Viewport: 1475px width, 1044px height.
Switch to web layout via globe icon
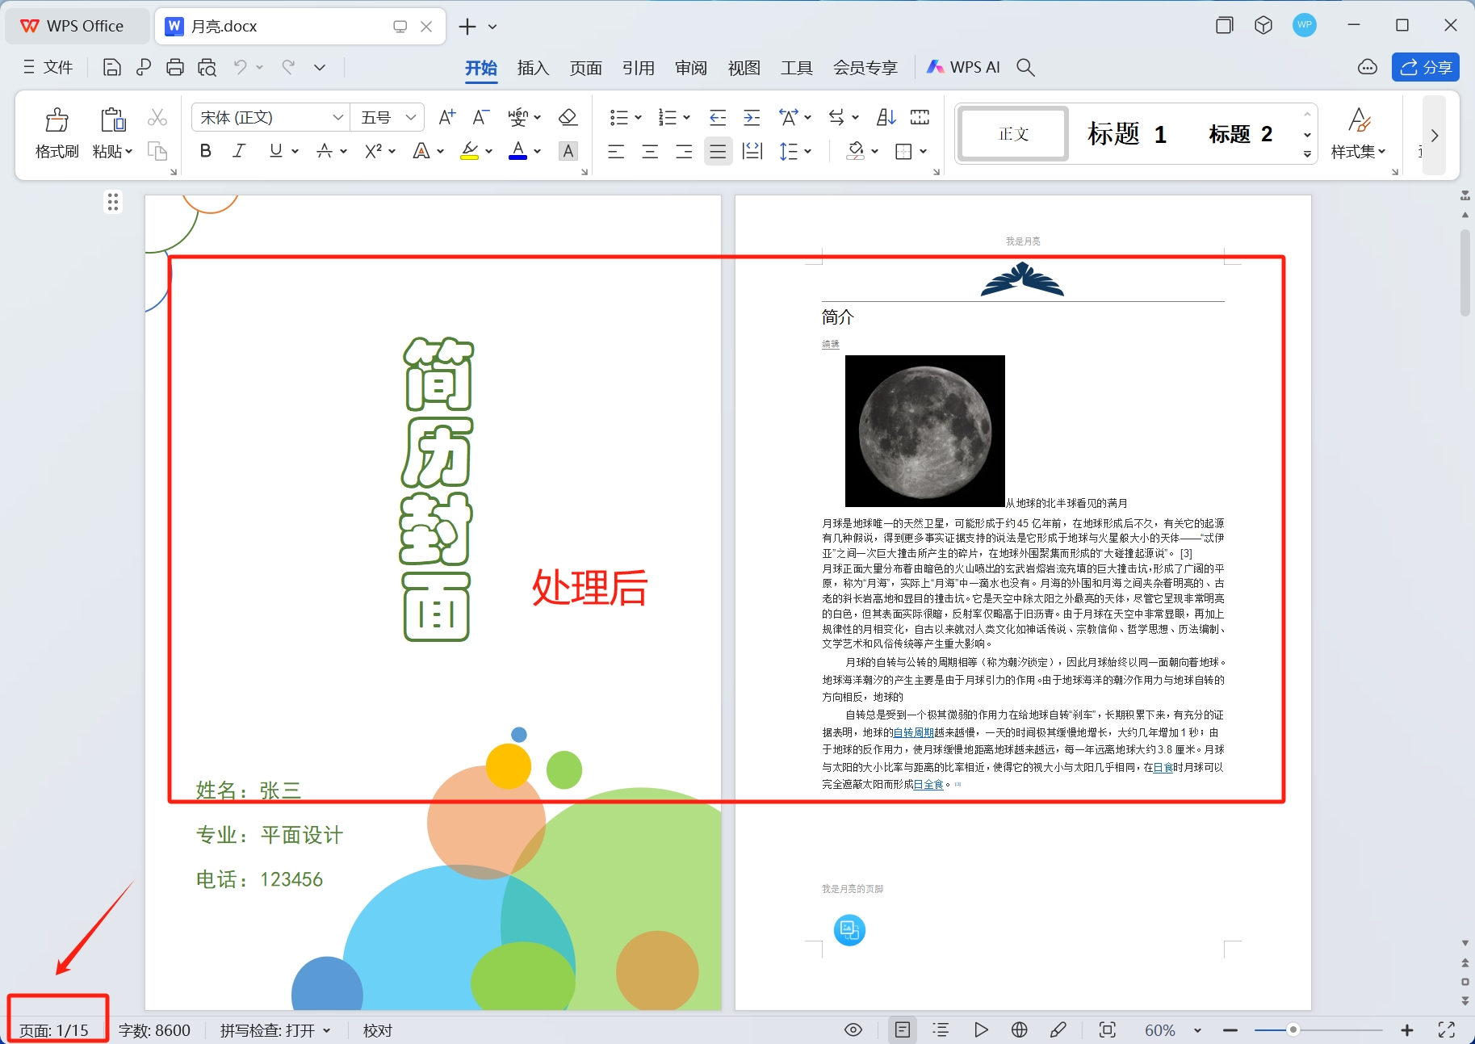[1019, 1030]
